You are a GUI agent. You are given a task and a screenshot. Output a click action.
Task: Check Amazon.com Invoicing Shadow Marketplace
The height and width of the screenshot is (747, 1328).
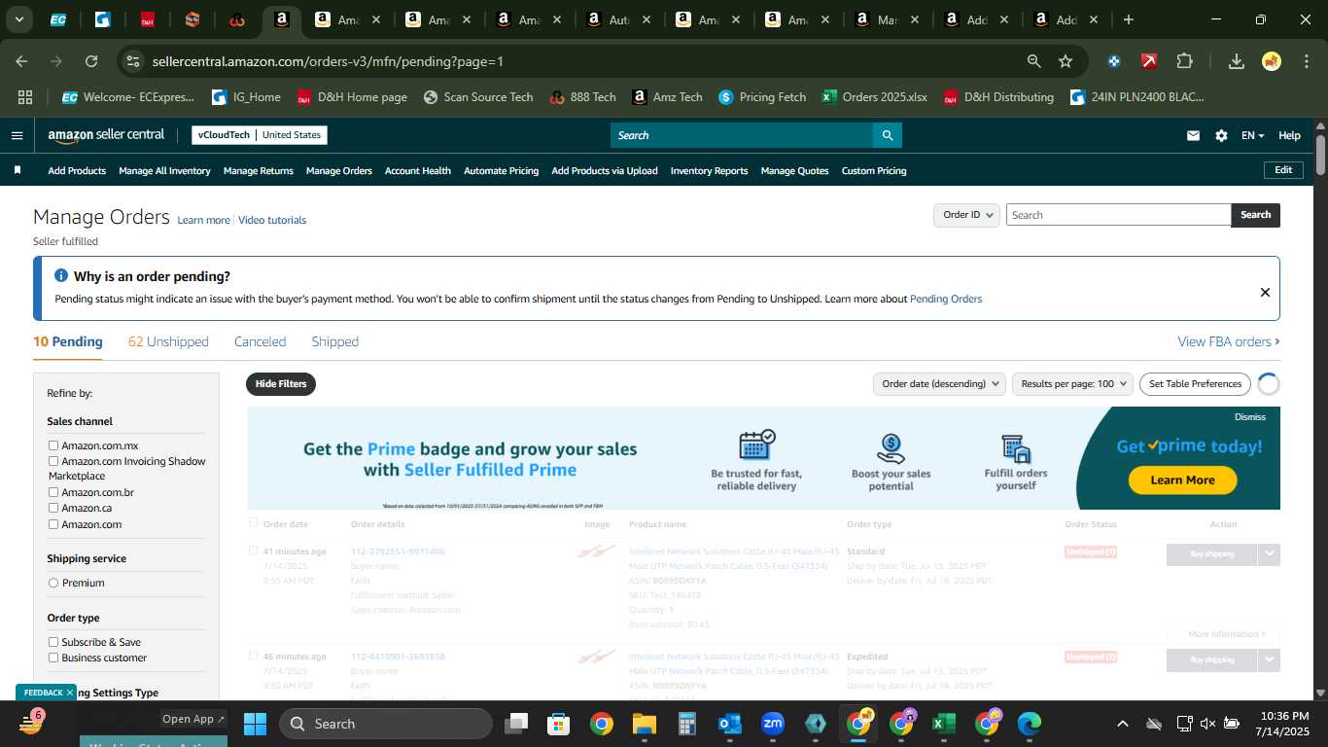tap(53, 461)
